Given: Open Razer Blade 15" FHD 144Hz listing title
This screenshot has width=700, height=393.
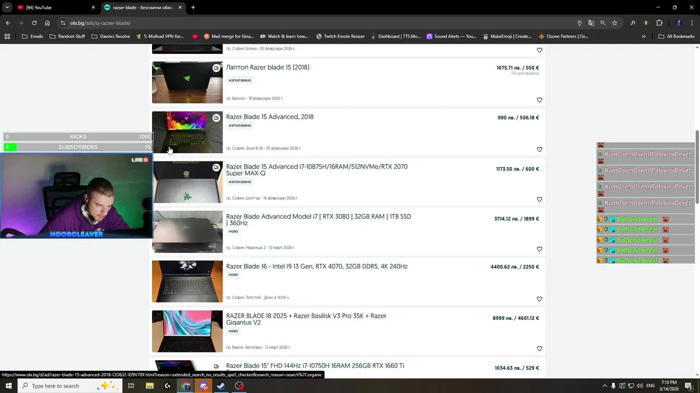Looking at the screenshot, I should (x=315, y=366).
